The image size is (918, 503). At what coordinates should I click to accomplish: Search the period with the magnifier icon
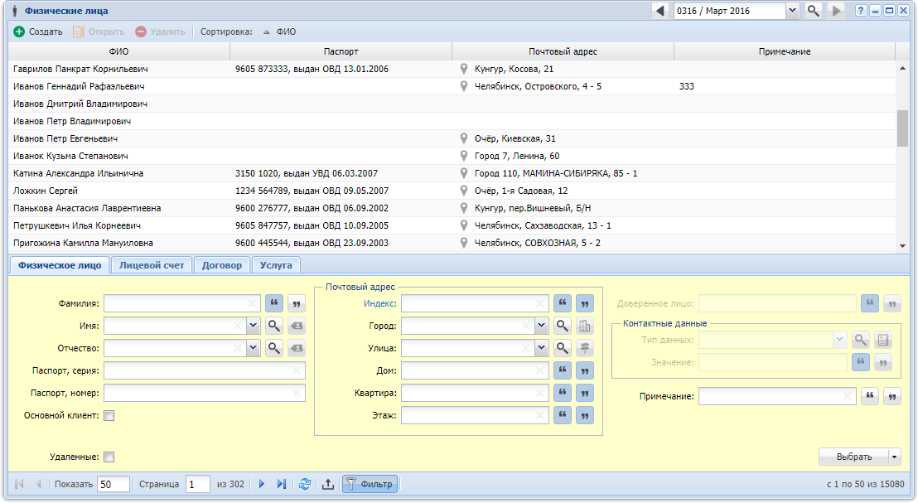click(x=814, y=11)
